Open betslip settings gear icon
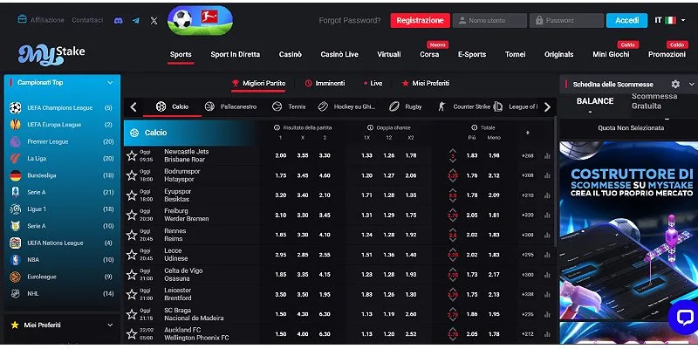Viewport: 698px width, 349px height. (675, 84)
